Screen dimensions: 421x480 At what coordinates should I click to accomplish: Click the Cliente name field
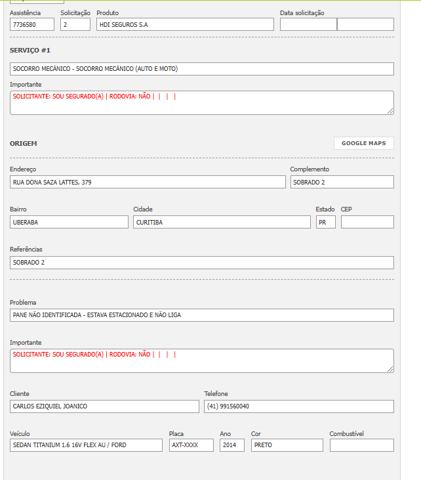tap(104, 406)
